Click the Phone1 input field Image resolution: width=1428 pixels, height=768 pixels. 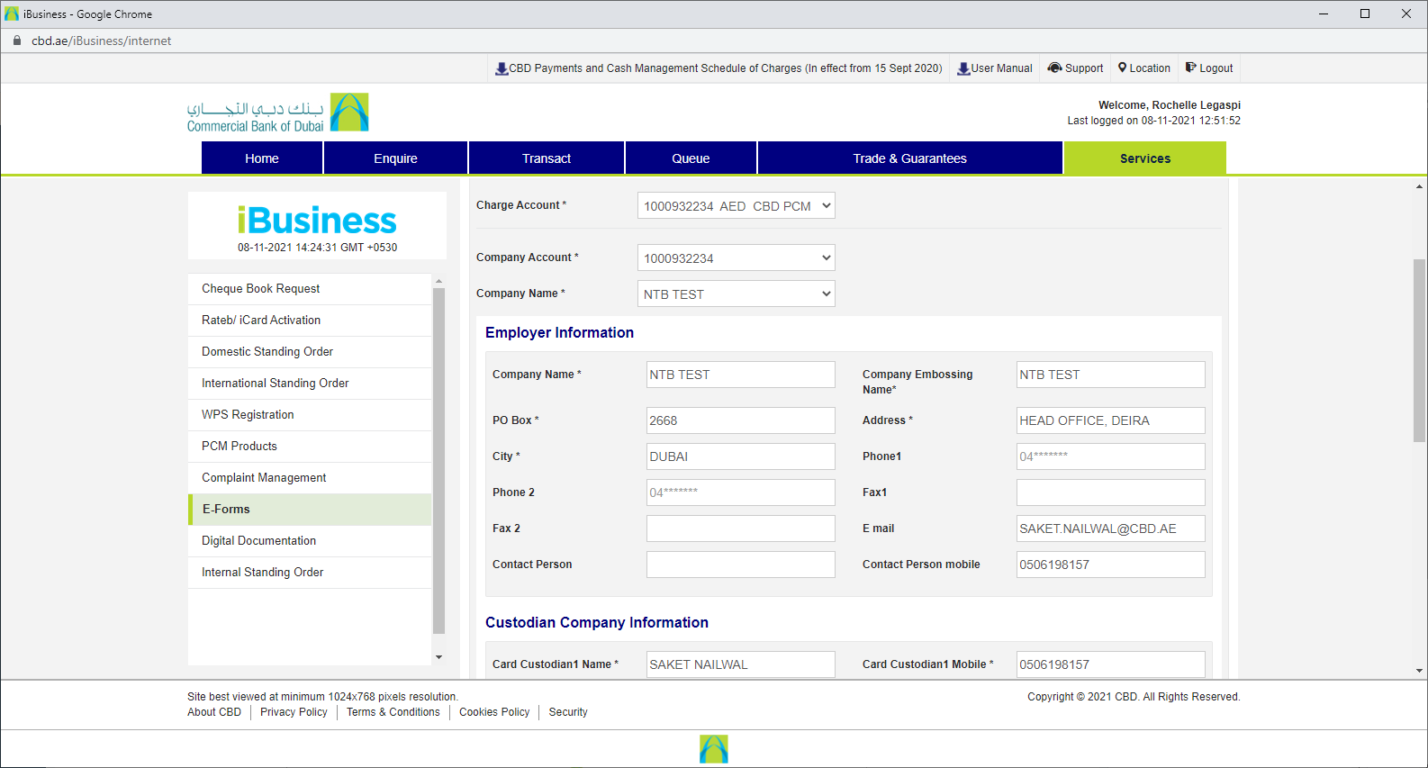click(x=1111, y=456)
